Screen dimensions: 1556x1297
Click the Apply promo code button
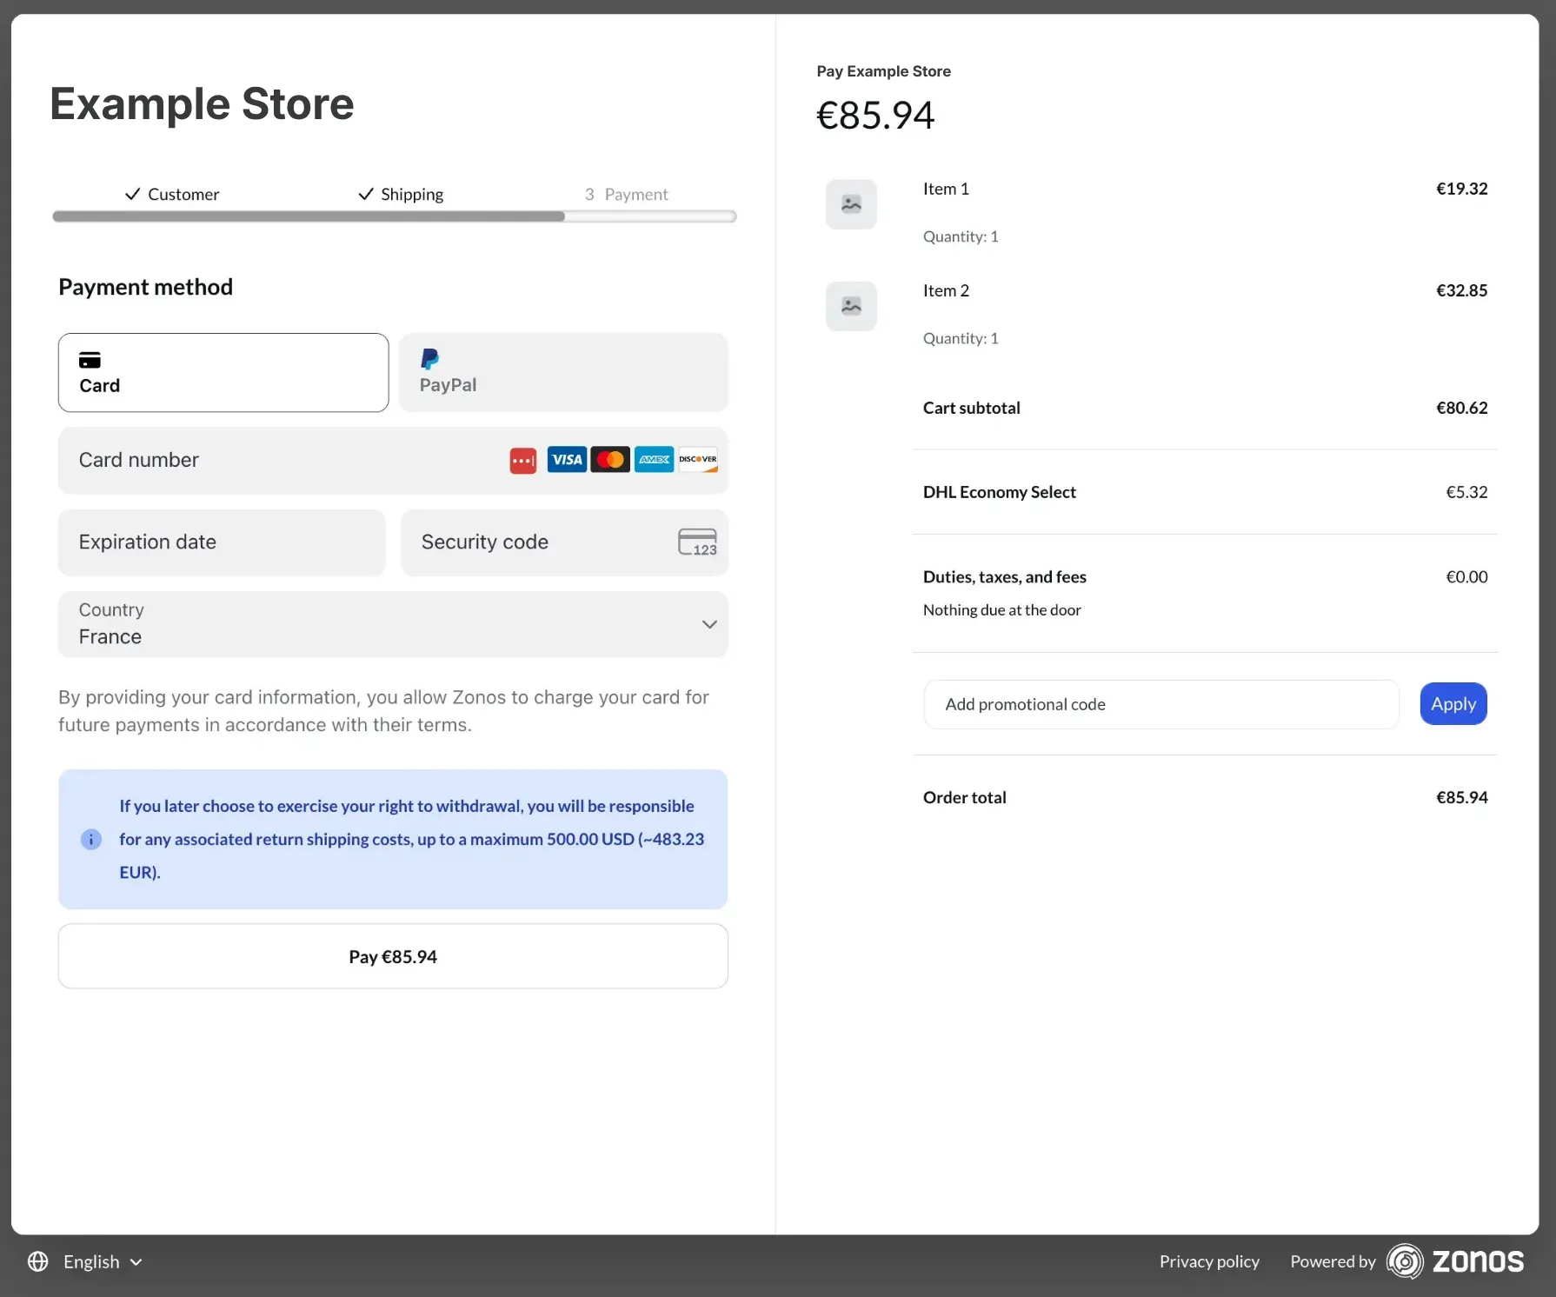click(1453, 704)
